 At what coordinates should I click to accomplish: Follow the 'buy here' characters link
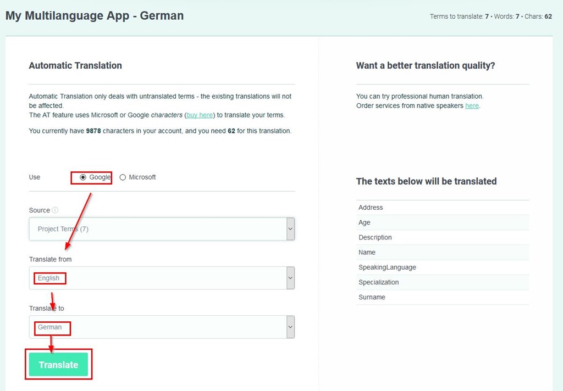click(x=200, y=115)
